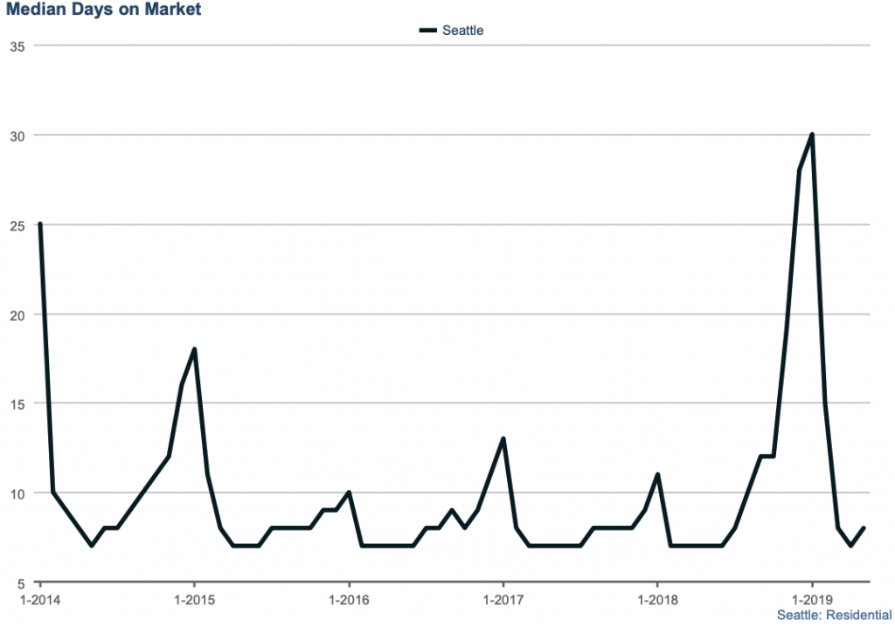Screen dimensions: 895x627
Task: Select the 1-2016 x-axis label
Action: pos(349,600)
